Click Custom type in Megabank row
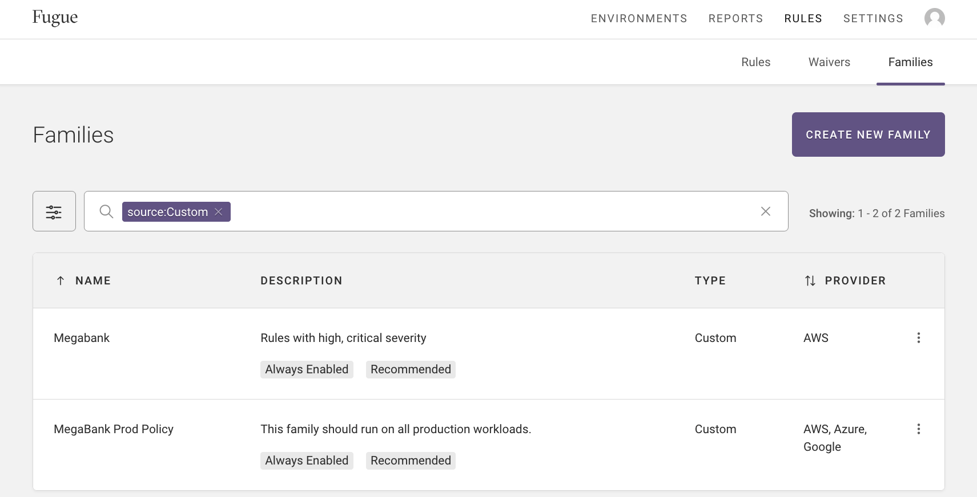Image resolution: width=977 pixels, height=497 pixels. pyautogui.click(x=715, y=338)
